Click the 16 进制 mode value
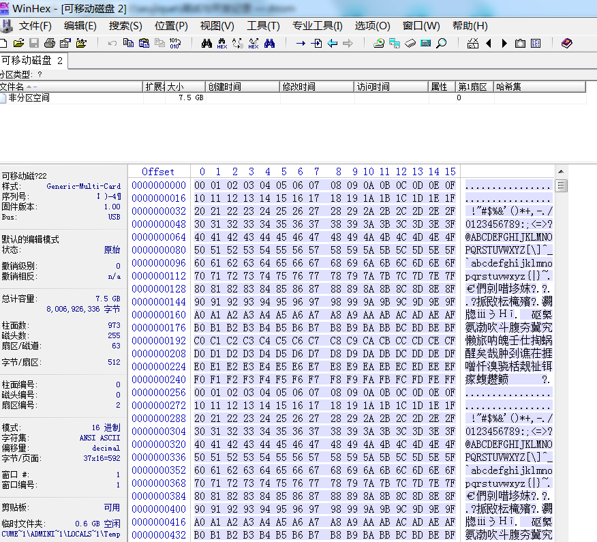 coord(106,427)
